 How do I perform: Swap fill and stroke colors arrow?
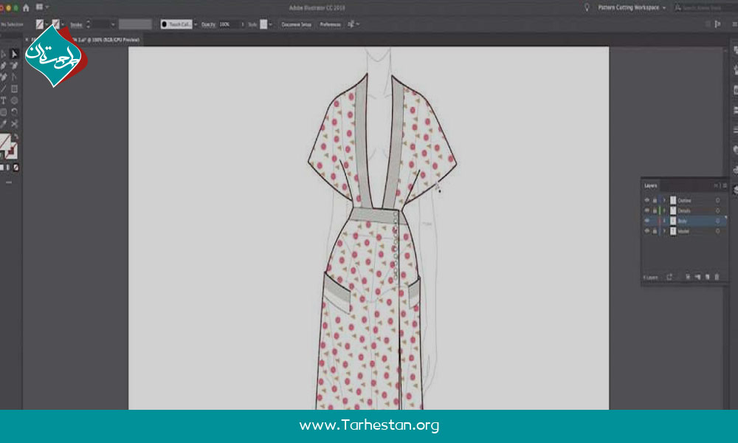[15, 137]
